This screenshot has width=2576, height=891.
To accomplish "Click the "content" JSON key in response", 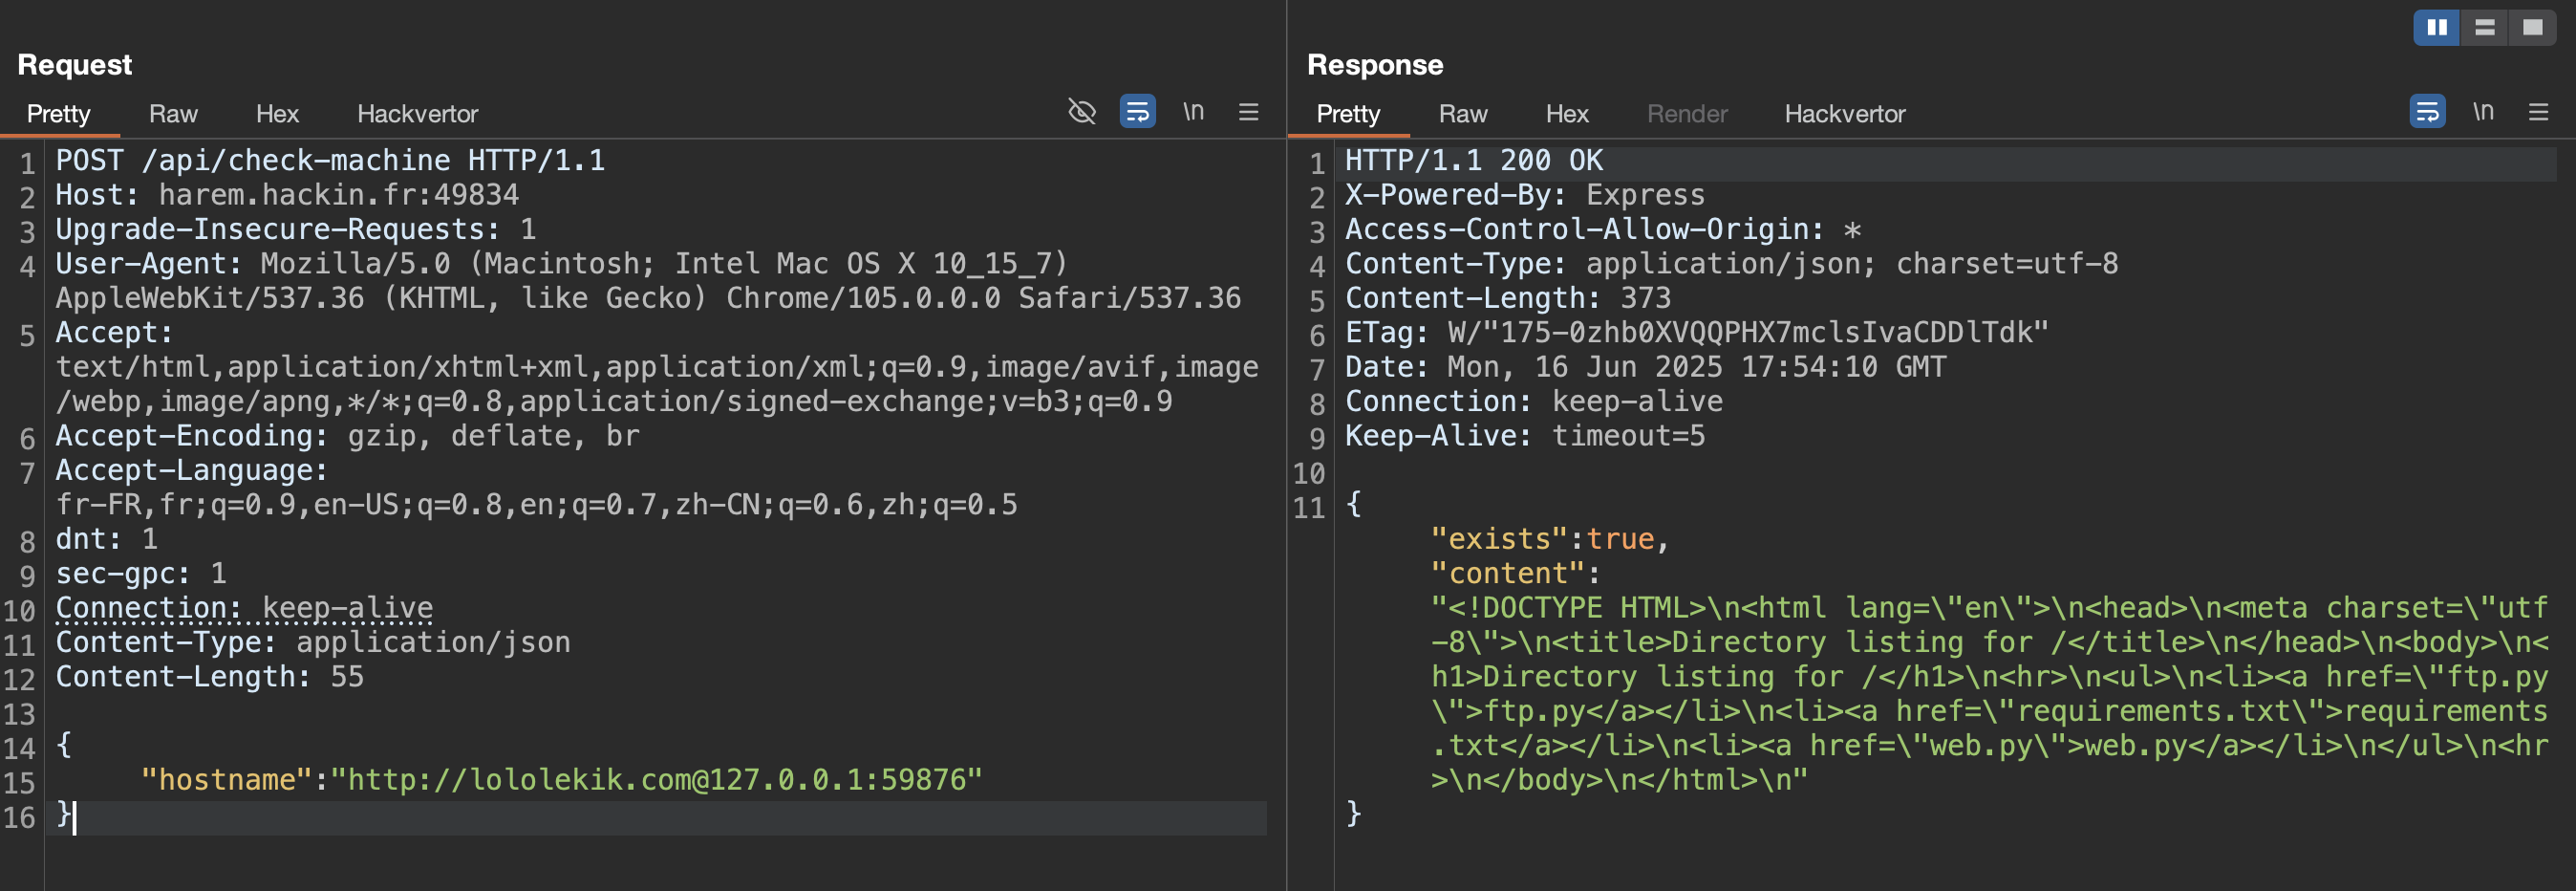I will pyautogui.click(x=1507, y=573).
